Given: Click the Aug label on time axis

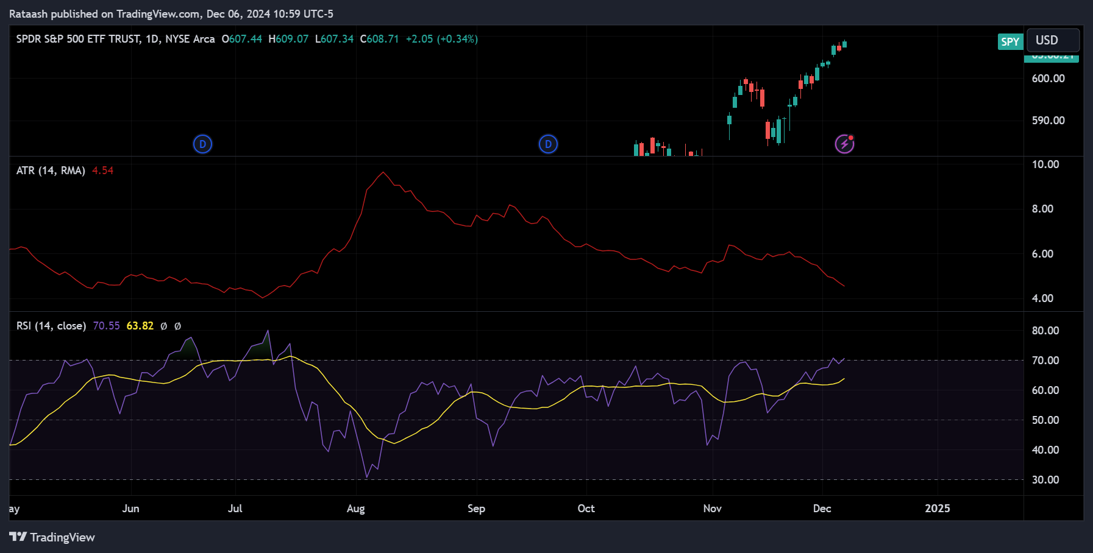Looking at the screenshot, I should click(x=355, y=509).
